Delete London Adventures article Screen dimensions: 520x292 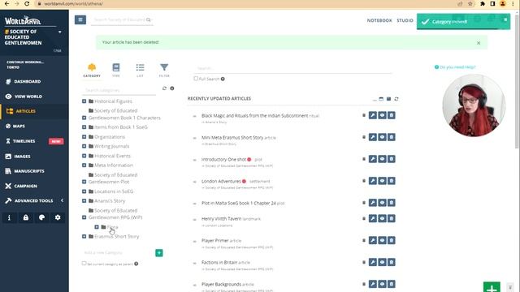click(392, 181)
